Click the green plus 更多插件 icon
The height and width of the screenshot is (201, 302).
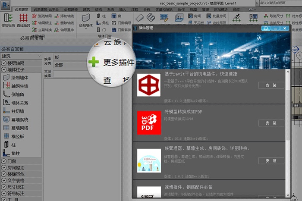tap(94, 62)
